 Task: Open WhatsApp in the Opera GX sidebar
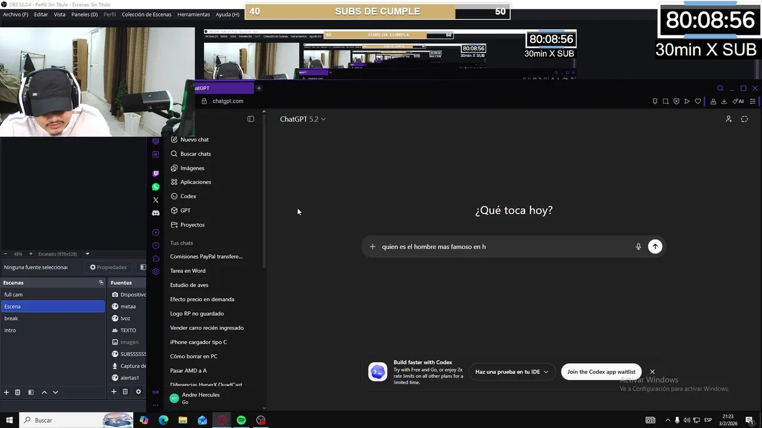(x=156, y=187)
